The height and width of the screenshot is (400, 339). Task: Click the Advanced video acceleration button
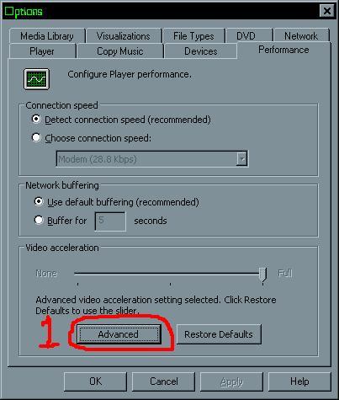tap(119, 334)
